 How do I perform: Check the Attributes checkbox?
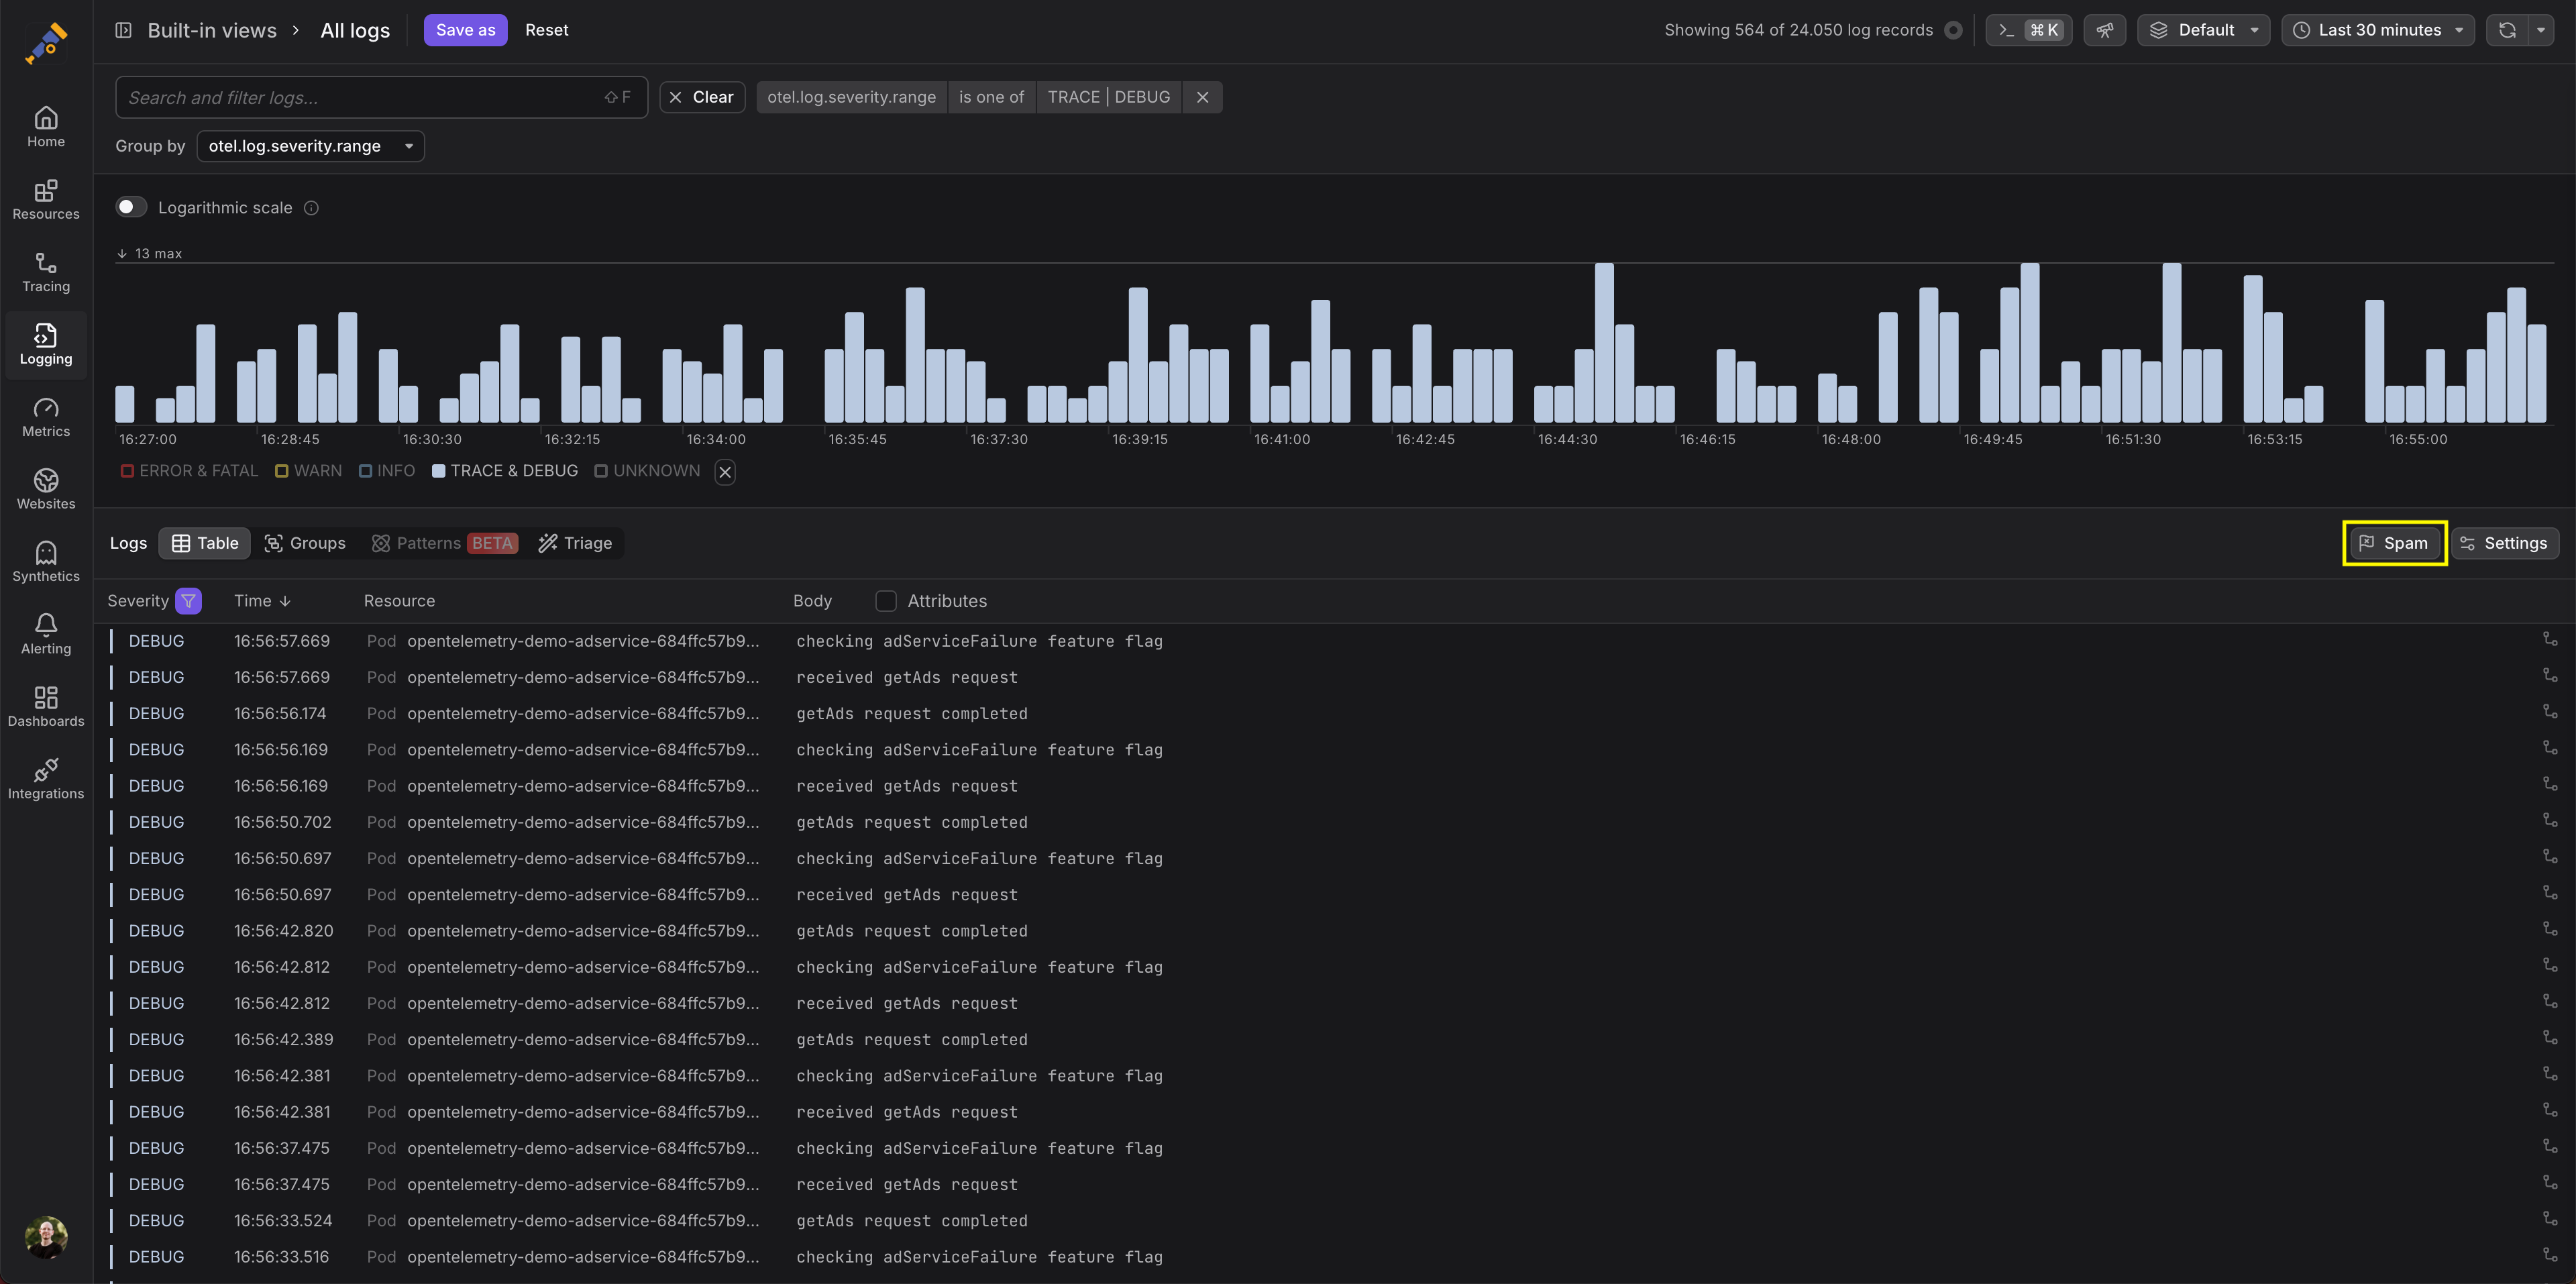tap(886, 601)
